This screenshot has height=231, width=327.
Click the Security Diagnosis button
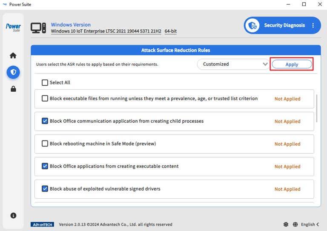[284, 25]
